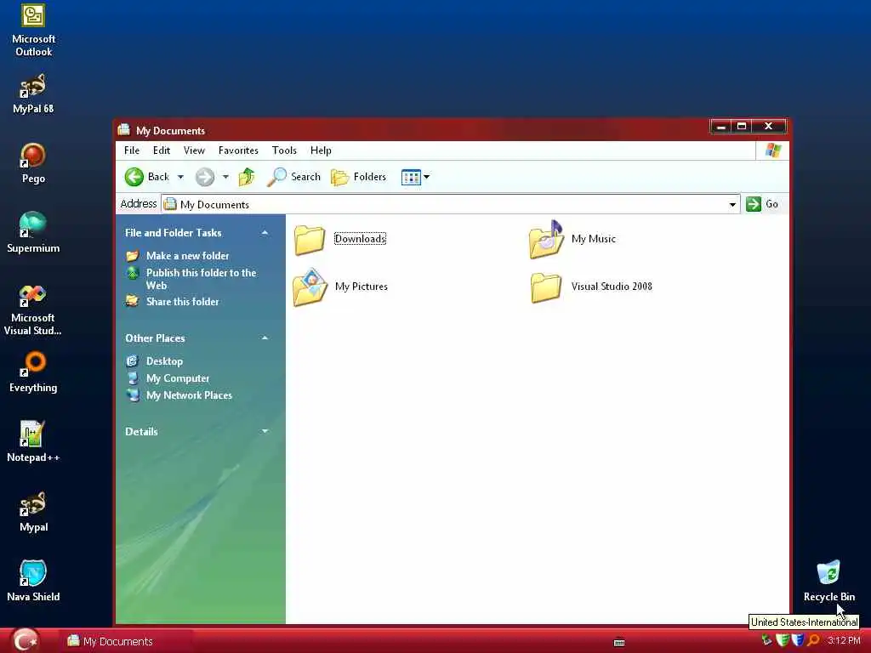Click Make a new folder link
Screen dimensions: 871x653
(188, 256)
